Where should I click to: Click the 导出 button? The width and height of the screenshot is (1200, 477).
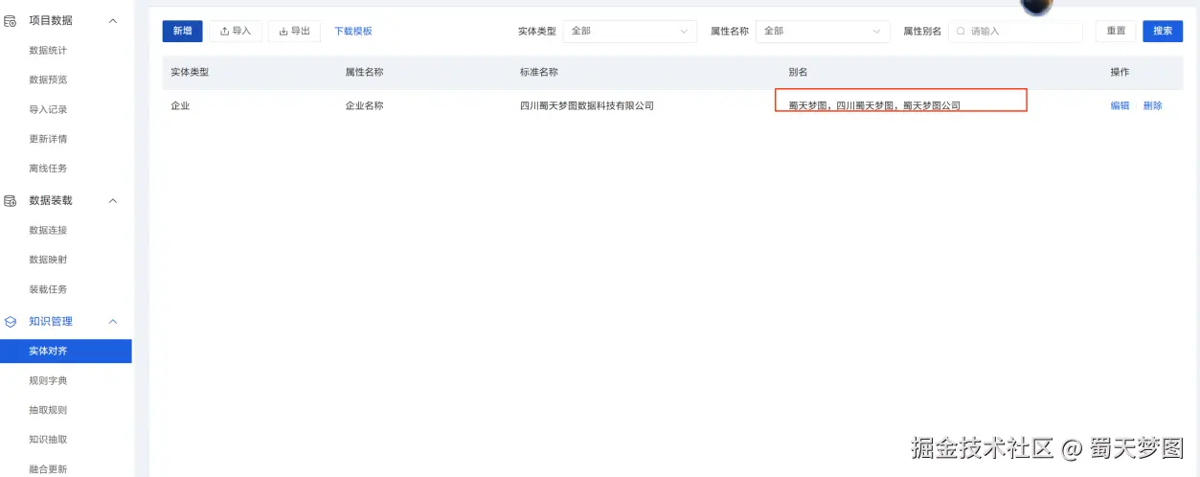[295, 32]
